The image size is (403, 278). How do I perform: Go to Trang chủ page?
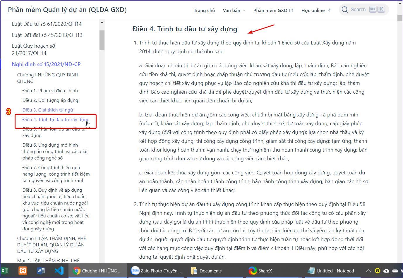pyautogui.click(x=204, y=10)
